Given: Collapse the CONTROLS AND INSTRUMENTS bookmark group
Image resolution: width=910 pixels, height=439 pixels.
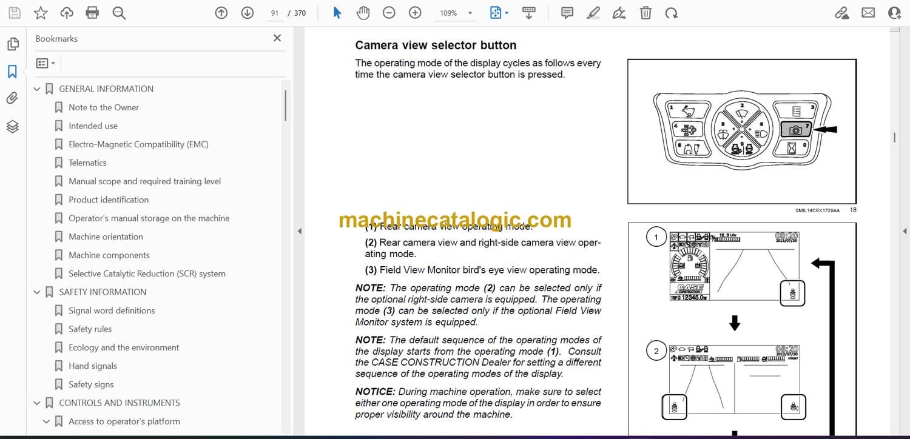Looking at the screenshot, I should [x=37, y=403].
